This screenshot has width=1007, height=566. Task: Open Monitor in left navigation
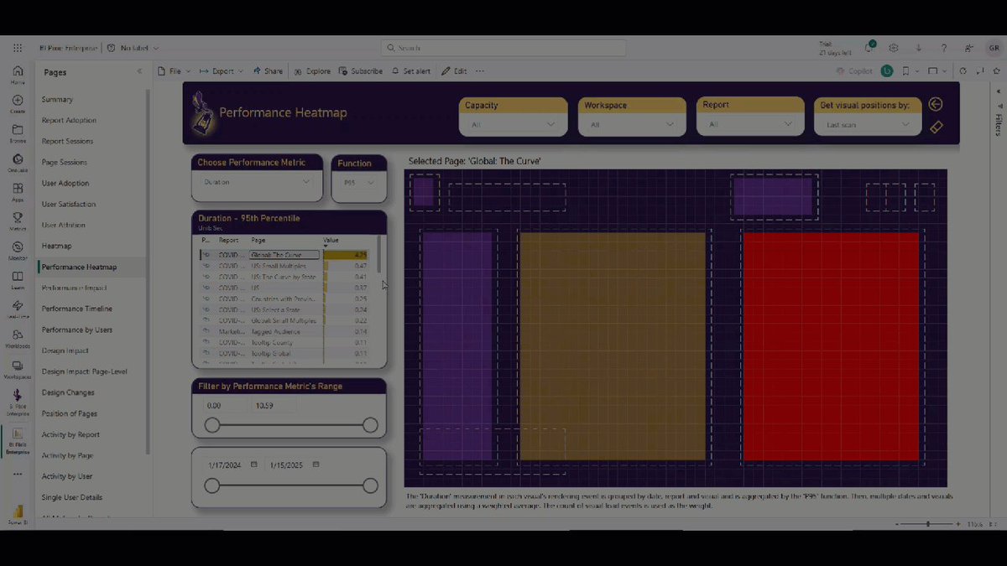click(x=18, y=251)
